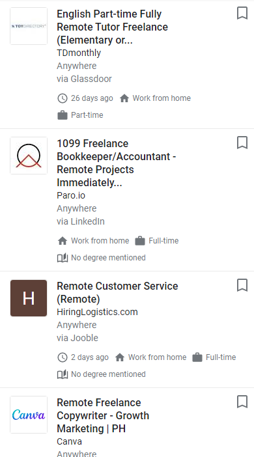Click the book icon in Paro.io listing
This screenshot has height=457, width=254.
(x=63, y=258)
